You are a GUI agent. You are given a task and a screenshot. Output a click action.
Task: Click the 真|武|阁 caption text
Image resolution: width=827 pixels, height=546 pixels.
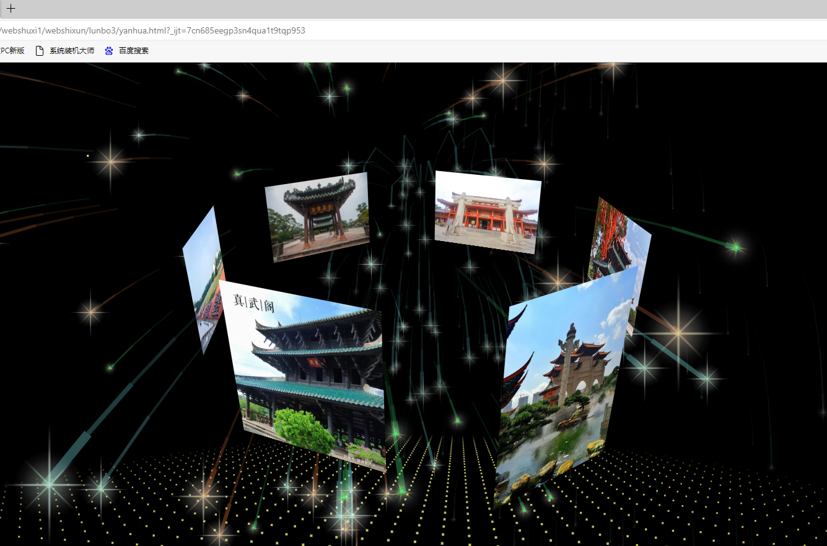point(253,303)
